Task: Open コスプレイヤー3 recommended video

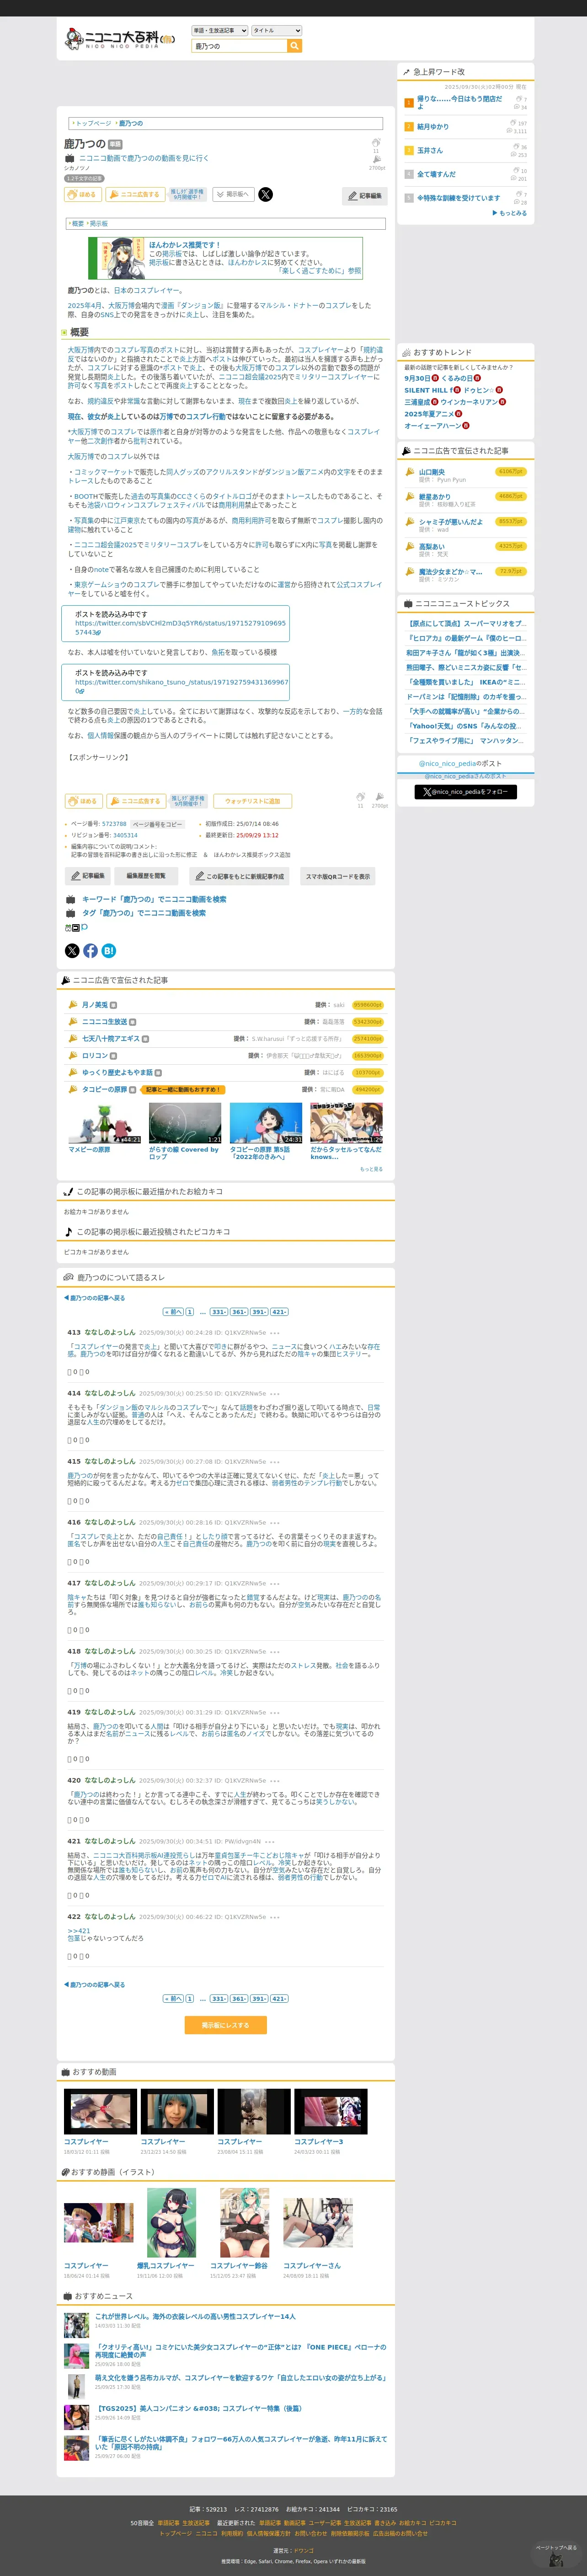Action: [331, 2113]
